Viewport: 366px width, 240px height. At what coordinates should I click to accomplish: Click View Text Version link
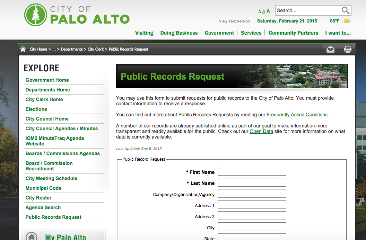[234, 21]
